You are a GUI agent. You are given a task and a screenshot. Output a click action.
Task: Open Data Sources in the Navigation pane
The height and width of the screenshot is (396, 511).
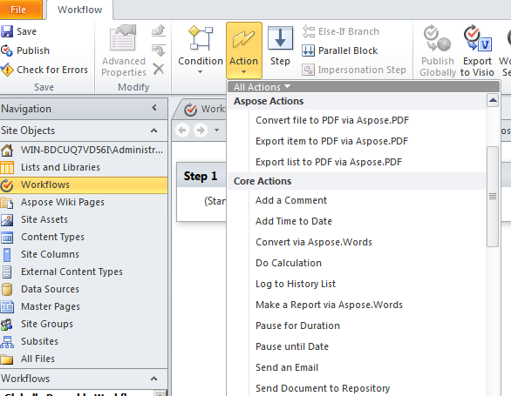(x=84, y=289)
